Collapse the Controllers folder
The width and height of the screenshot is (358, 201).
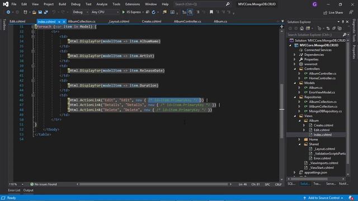click(x=295, y=69)
